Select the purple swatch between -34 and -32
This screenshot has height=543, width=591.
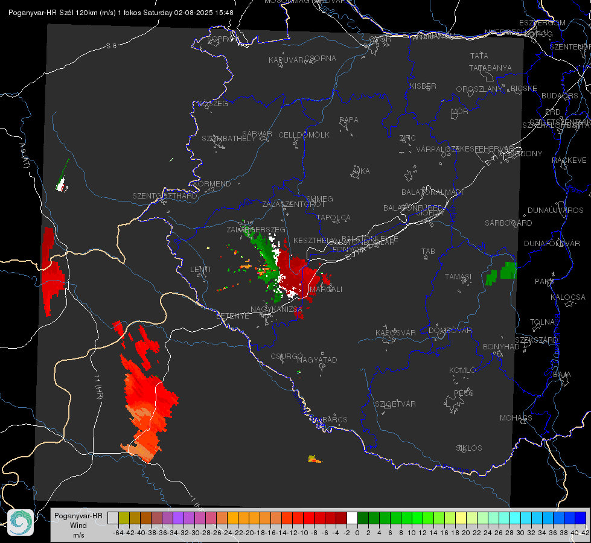coord(178,518)
